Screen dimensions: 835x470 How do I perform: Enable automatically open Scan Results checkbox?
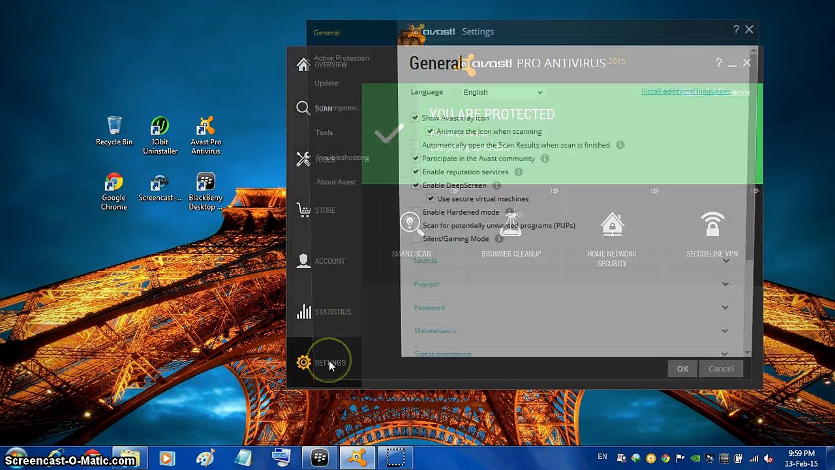pos(416,145)
